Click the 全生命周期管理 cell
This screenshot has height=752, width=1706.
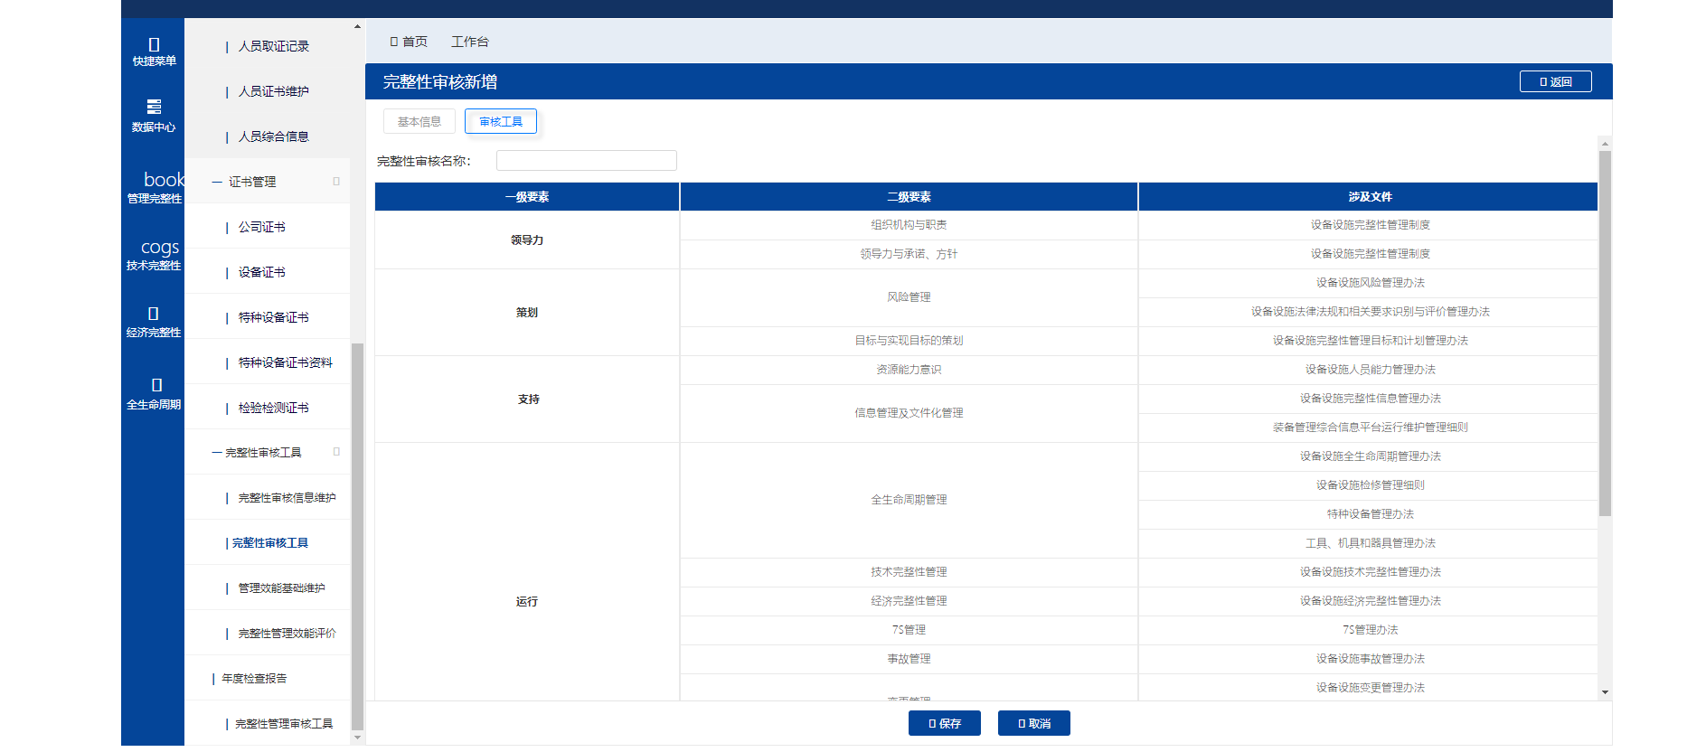(909, 500)
